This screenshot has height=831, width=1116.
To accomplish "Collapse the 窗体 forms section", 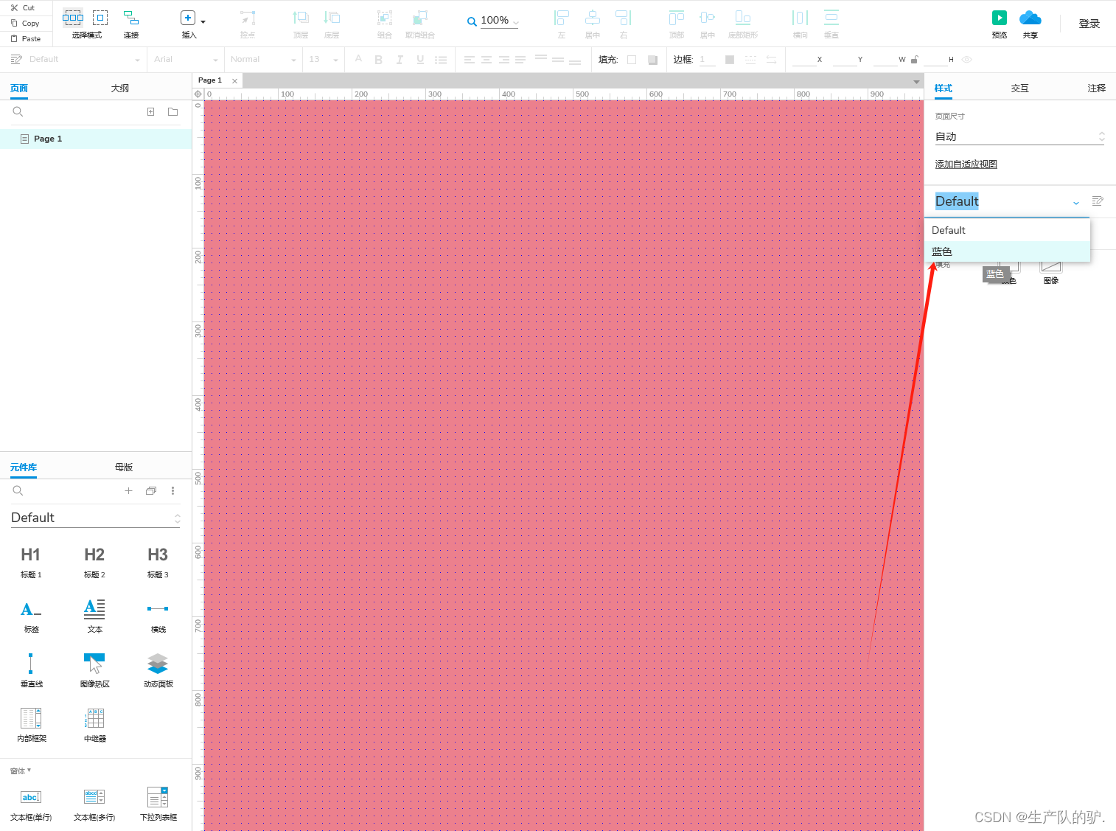I will pos(21,771).
